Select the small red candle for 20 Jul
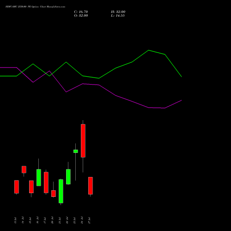The image size is (231, 231). [54, 194]
